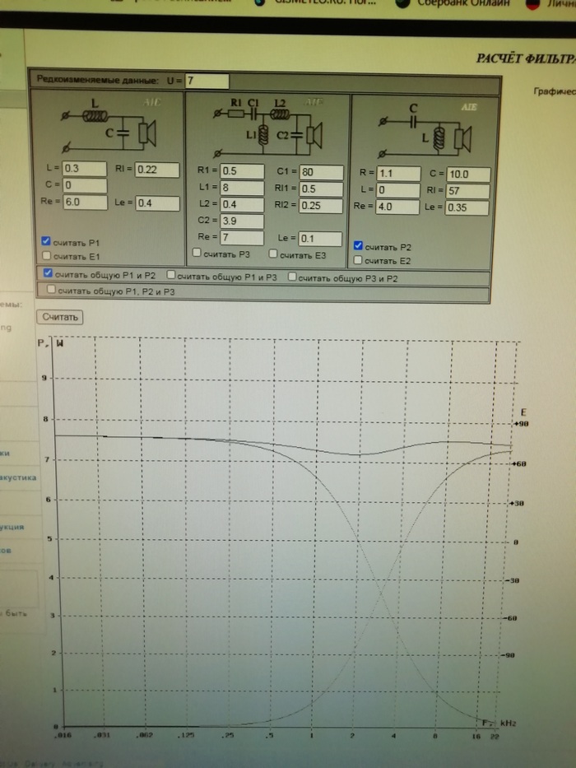This screenshot has width=576, height=768.
Task: Uncheck считать общую P1 и P2
Action: tap(48, 272)
